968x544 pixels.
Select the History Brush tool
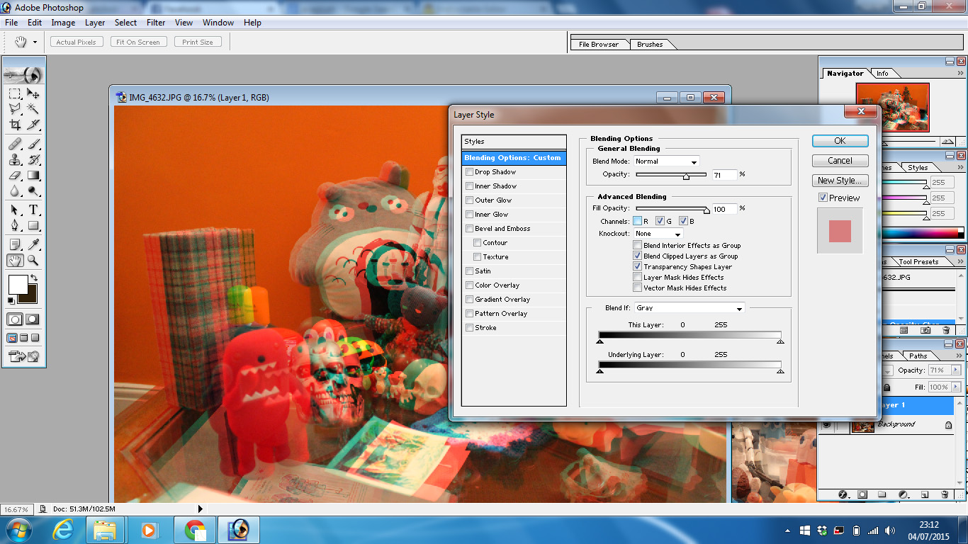(x=33, y=160)
